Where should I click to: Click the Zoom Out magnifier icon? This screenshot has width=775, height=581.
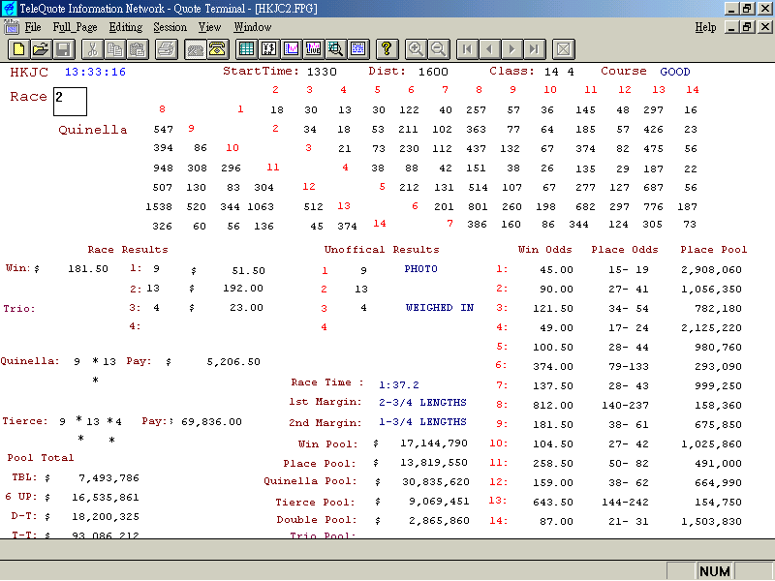438,49
